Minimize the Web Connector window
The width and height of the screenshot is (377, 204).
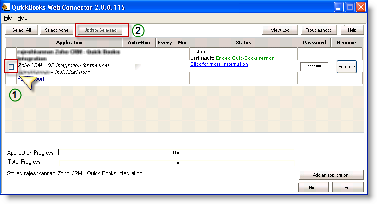(x=338, y=7)
